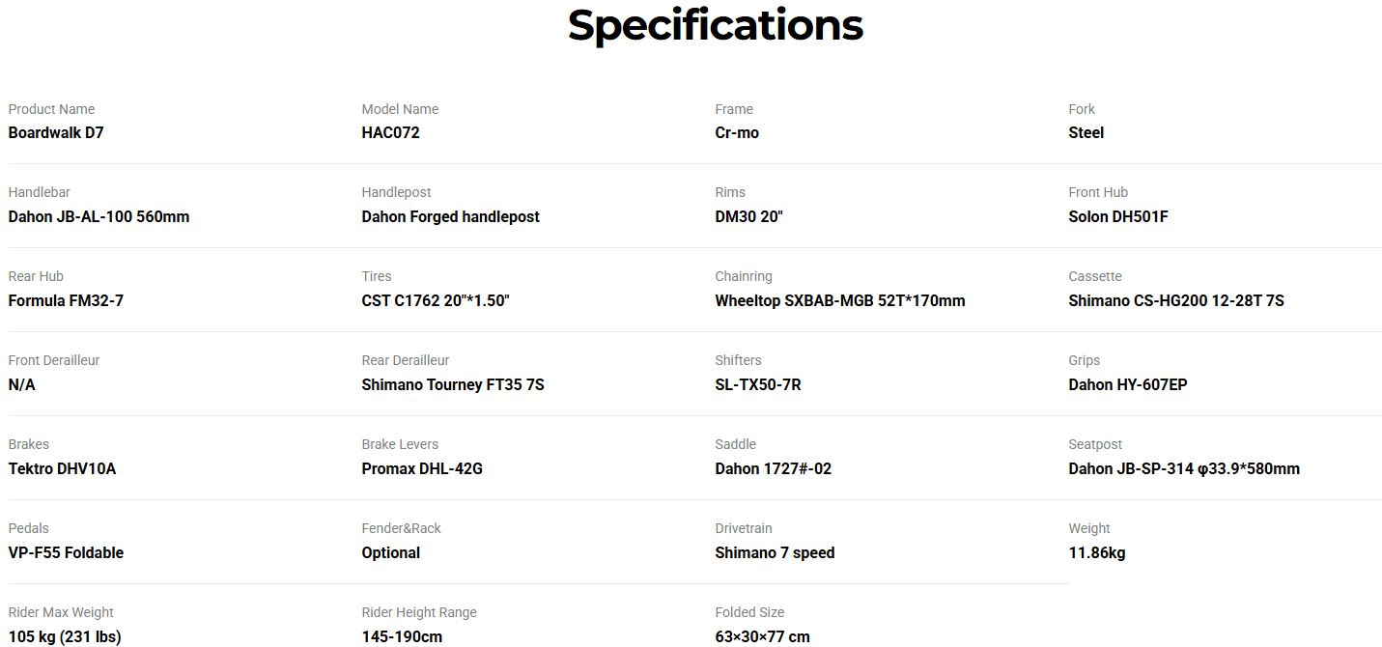Click Shimano Tourney FT35 7S value
The width and height of the screenshot is (1382, 647).
tap(453, 385)
